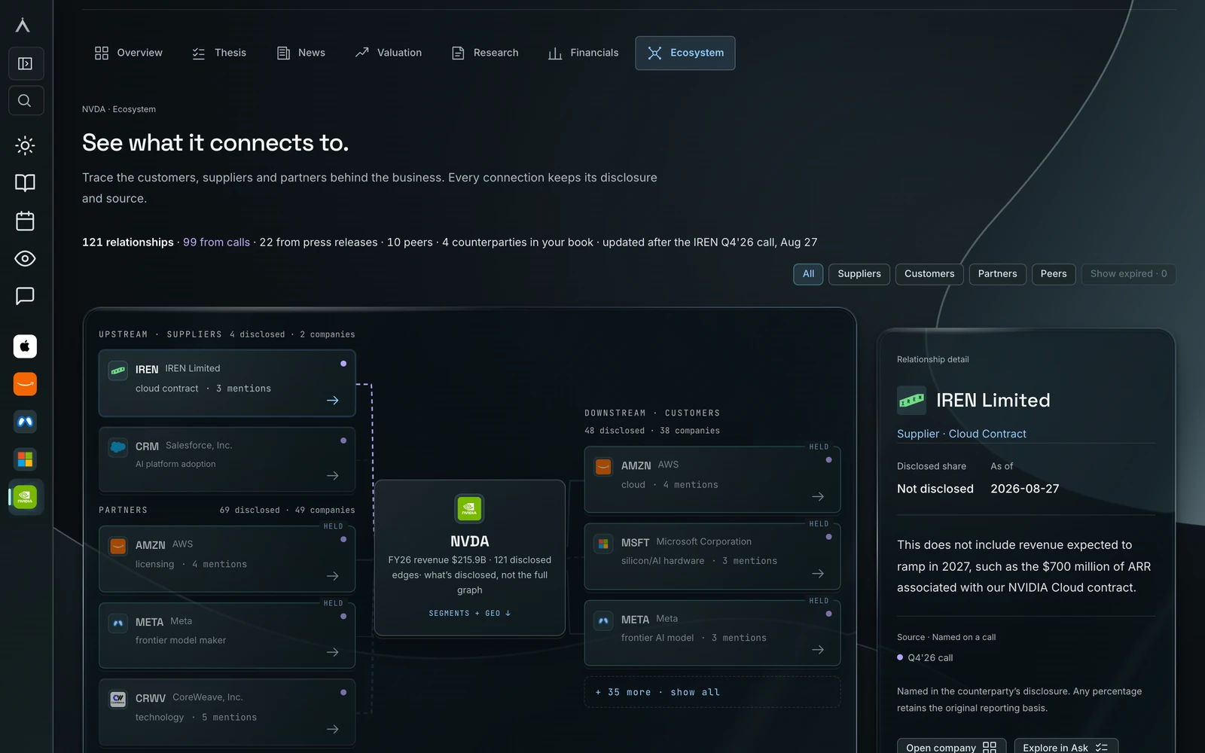The height and width of the screenshot is (753, 1205).
Task: Select the Amazon company icon in sidebar
Action: pyautogui.click(x=26, y=384)
